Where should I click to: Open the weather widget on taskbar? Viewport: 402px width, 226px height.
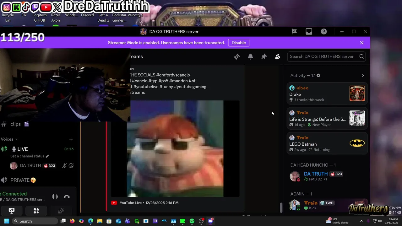click(337, 221)
